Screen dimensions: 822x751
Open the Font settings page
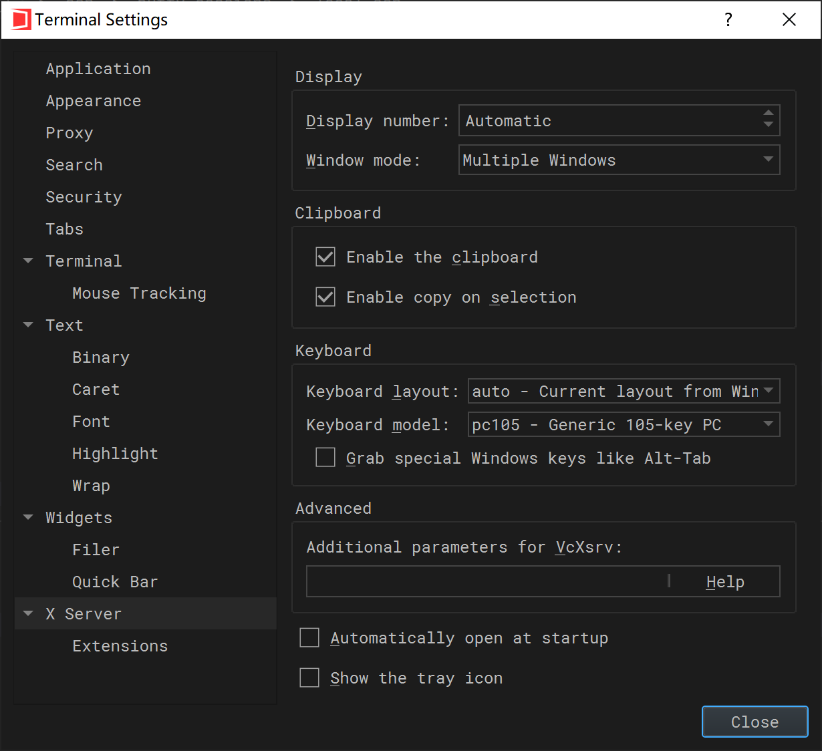click(92, 421)
